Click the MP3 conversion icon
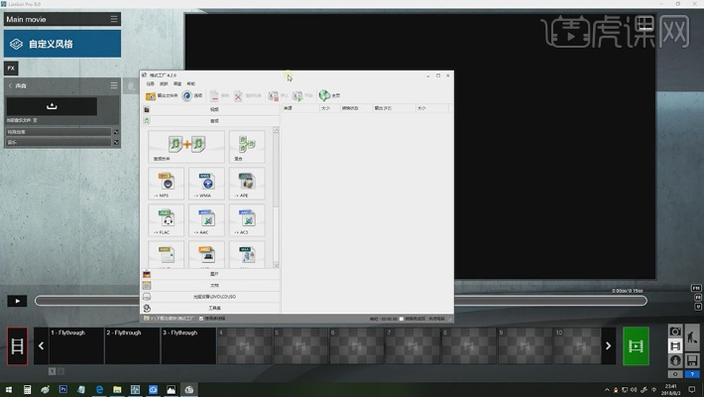 (167, 183)
